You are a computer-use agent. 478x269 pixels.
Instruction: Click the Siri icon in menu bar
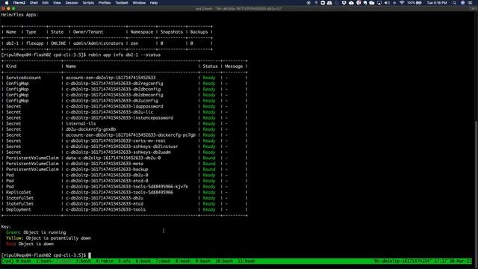[x=462, y=3]
